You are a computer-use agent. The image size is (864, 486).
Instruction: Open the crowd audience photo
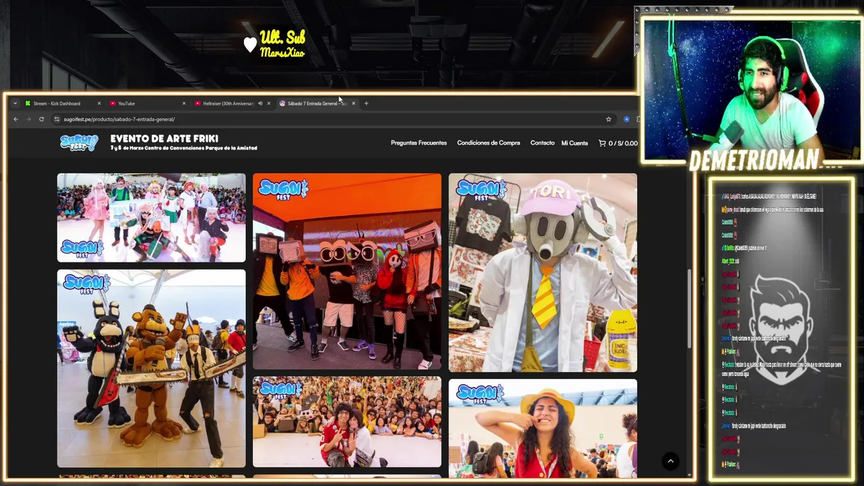tap(347, 422)
